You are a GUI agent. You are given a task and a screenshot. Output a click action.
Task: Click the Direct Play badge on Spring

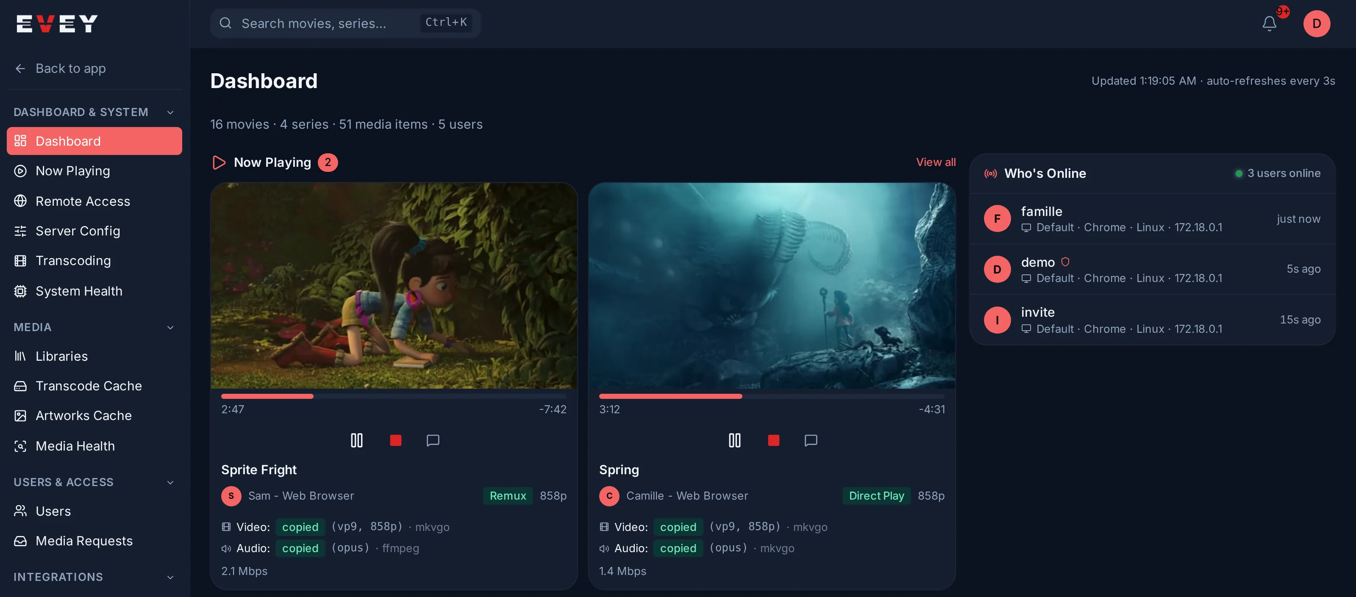pos(876,496)
